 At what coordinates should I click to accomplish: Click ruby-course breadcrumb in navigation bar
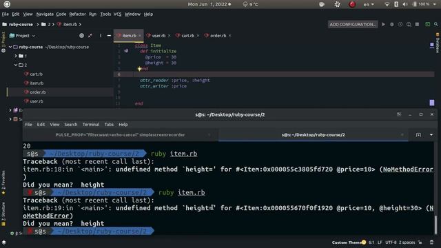[17, 25]
